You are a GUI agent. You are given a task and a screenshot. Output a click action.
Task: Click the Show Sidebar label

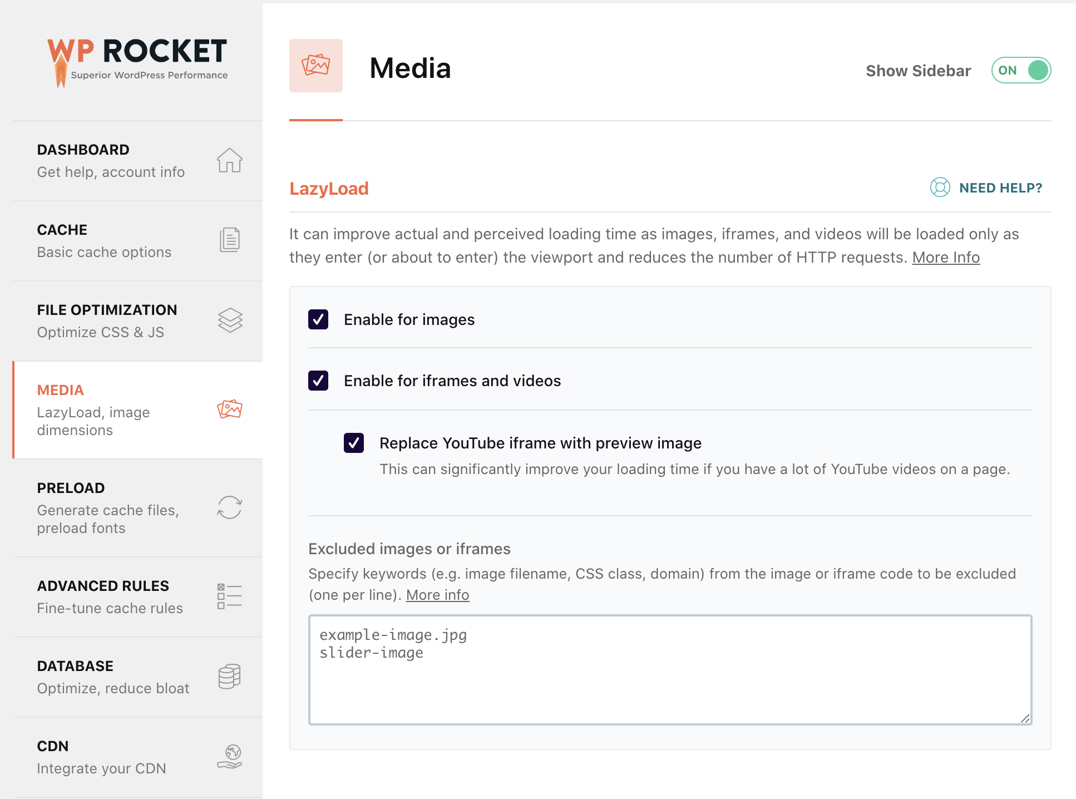tap(918, 71)
